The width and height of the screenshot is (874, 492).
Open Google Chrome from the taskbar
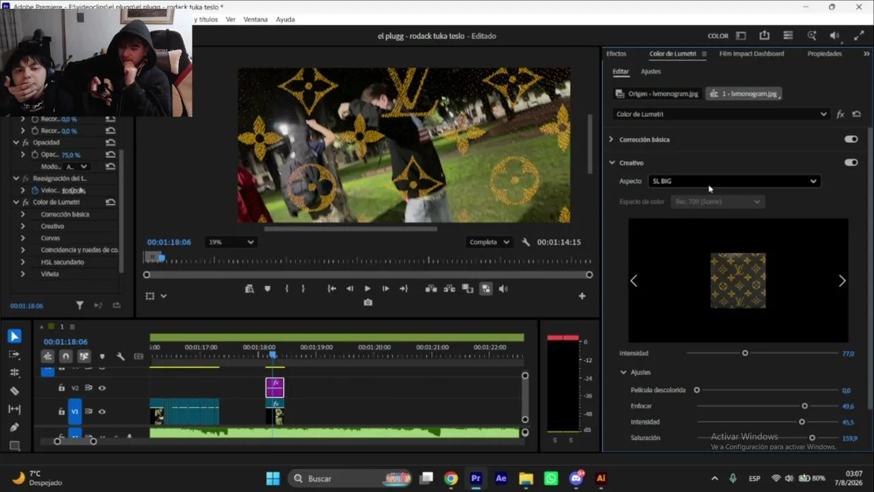pos(451,478)
